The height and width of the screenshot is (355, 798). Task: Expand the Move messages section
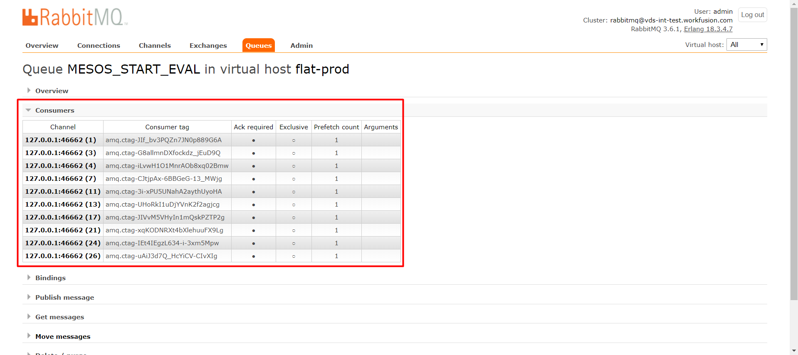click(63, 336)
